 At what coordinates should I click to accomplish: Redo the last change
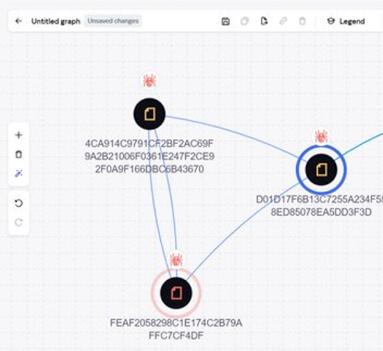[19, 223]
